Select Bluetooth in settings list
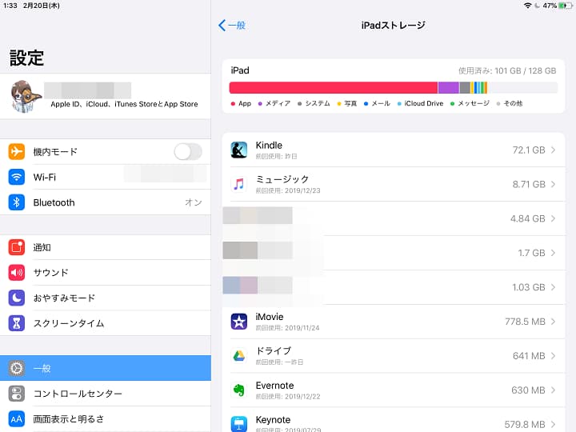This screenshot has height=432, width=576. [x=106, y=202]
